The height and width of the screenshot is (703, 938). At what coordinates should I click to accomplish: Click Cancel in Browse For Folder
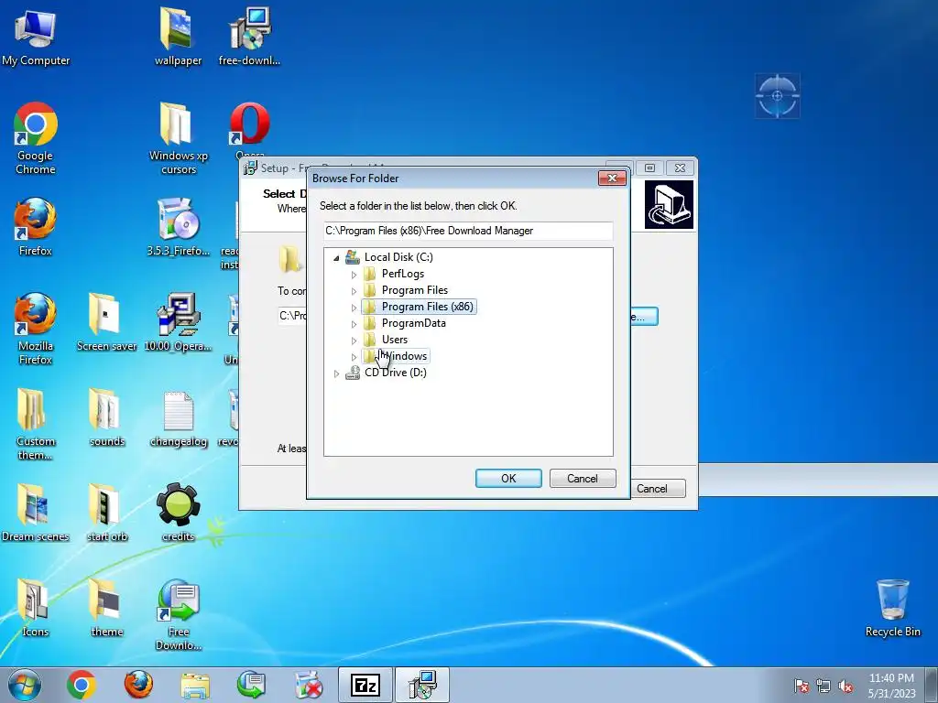pyautogui.click(x=583, y=478)
